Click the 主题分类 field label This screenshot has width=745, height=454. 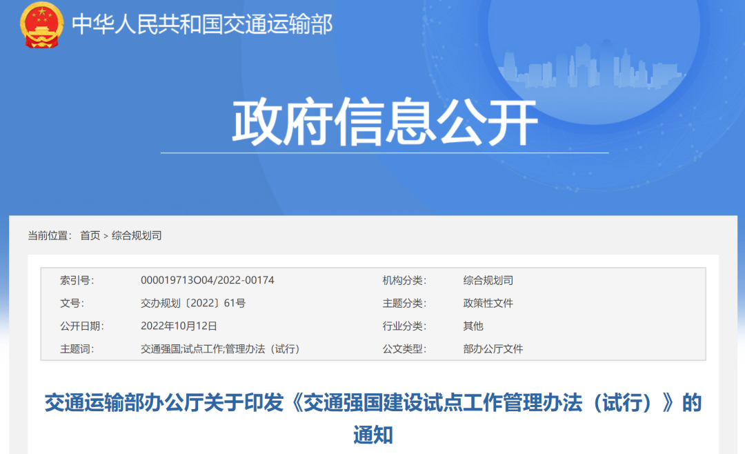[x=404, y=303]
